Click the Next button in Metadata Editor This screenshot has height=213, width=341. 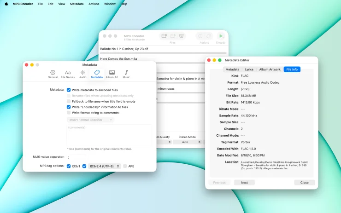point(244,183)
